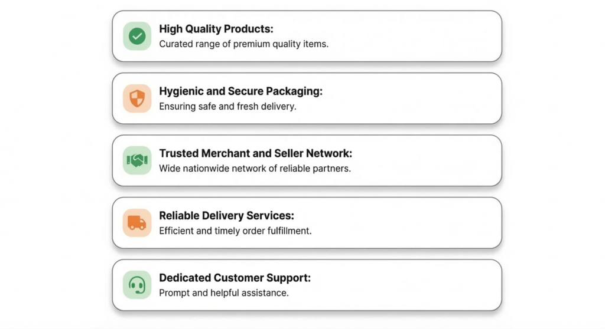Click the 'Wide nationwide network of reliable partners' text
605x329 pixels.
(x=255, y=169)
